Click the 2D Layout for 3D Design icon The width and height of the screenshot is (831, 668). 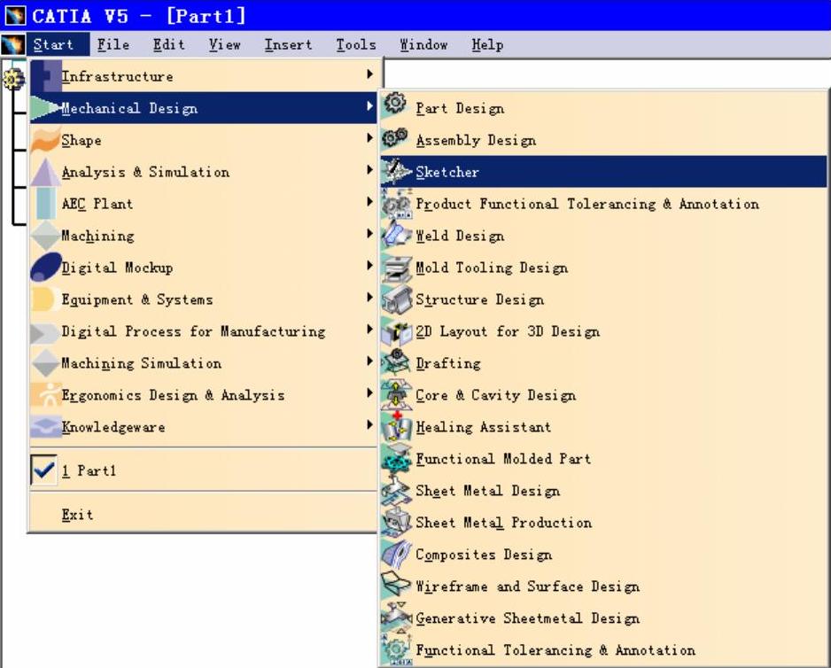click(x=396, y=332)
